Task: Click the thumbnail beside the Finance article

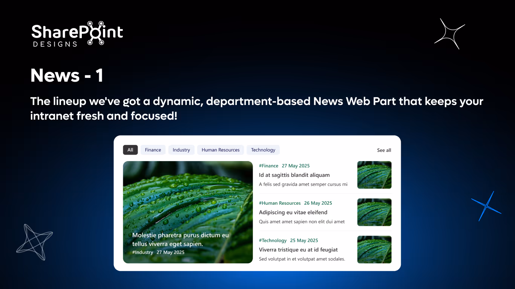Action: click(374, 175)
